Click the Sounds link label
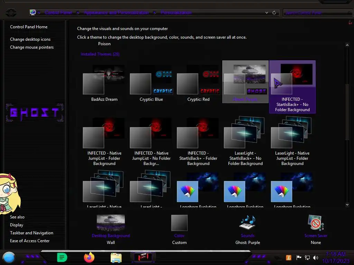This screenshot has width=354, height=265. click(248, 236)
